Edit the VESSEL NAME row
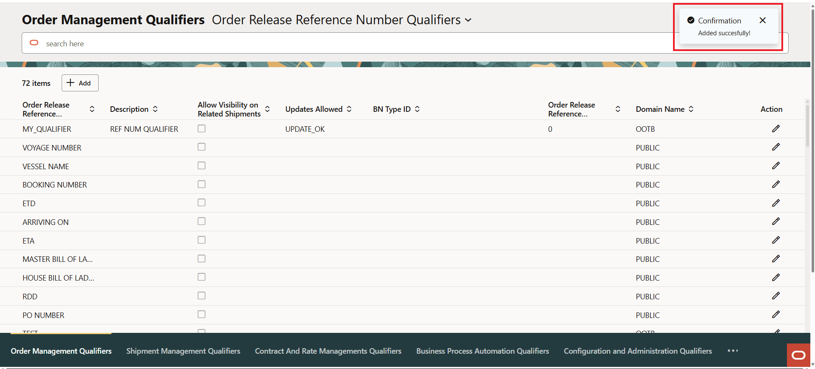This screenshot has width=815, height=369. (775, 166)
